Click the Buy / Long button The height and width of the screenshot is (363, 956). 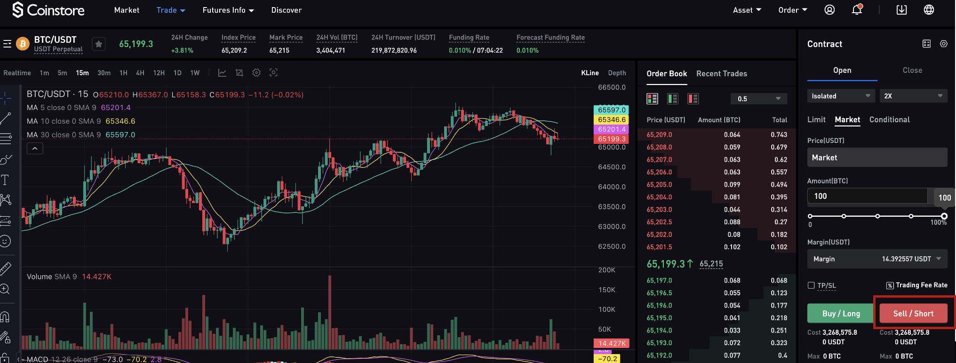click(841, 313)
